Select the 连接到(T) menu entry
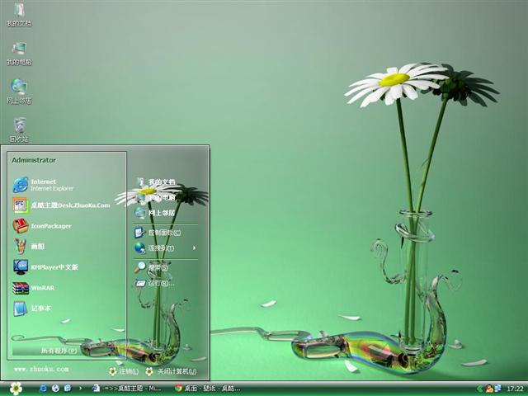The width and height of the screenshot is (528, 396). pos(154,248)
